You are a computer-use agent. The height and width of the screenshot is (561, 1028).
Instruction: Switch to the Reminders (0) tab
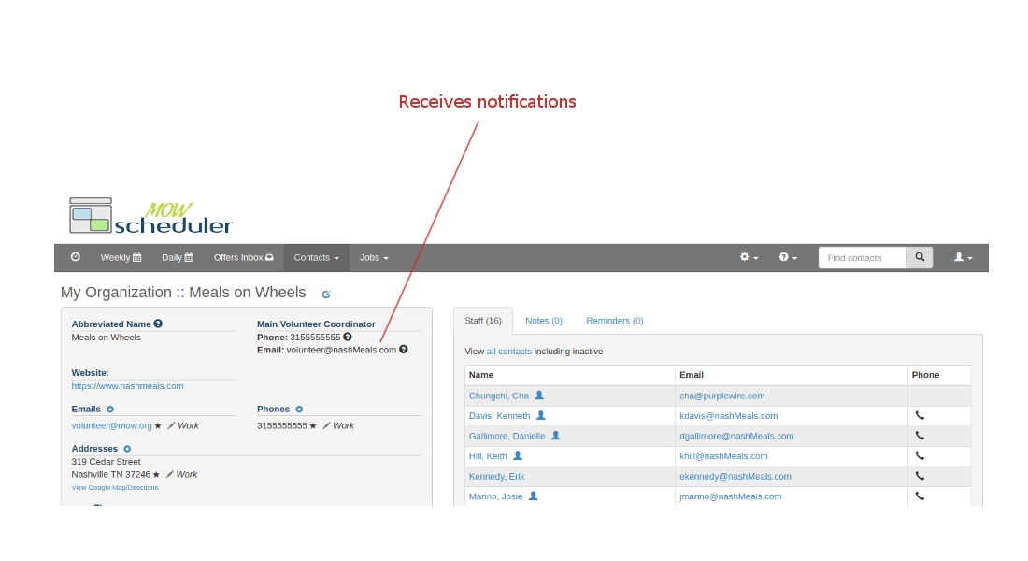[615, 321]
